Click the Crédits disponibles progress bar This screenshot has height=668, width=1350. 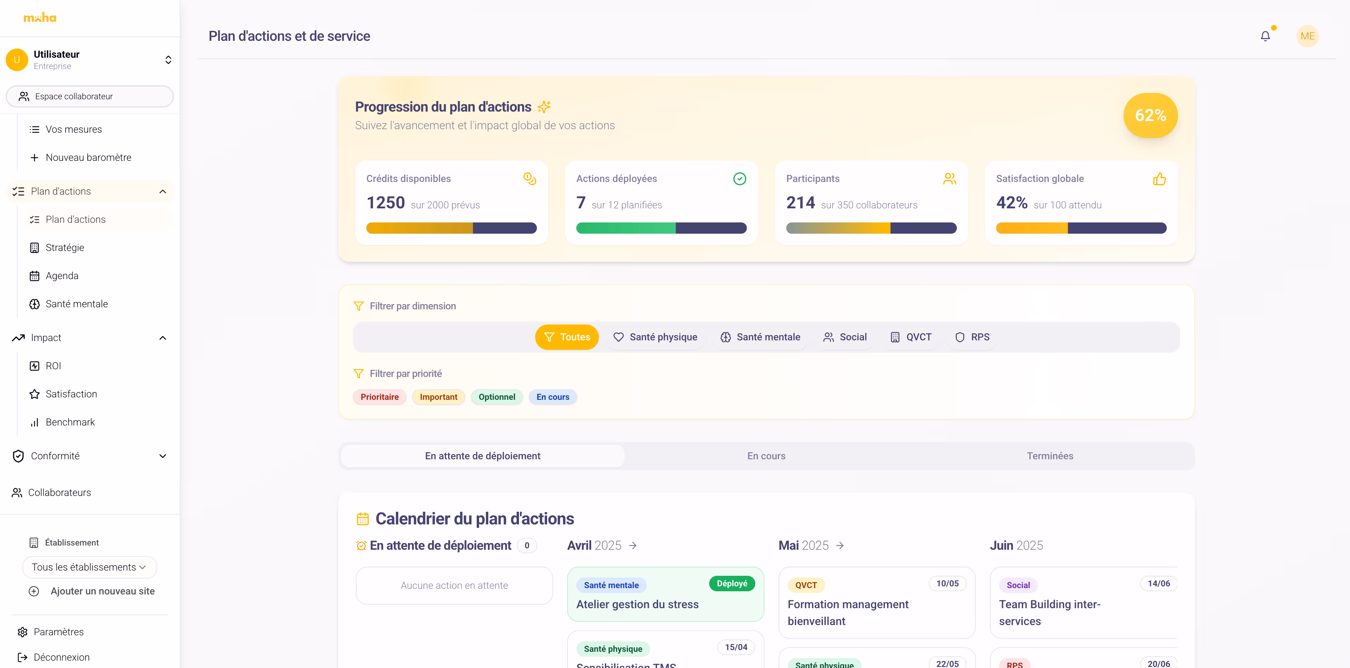[451, 228]
